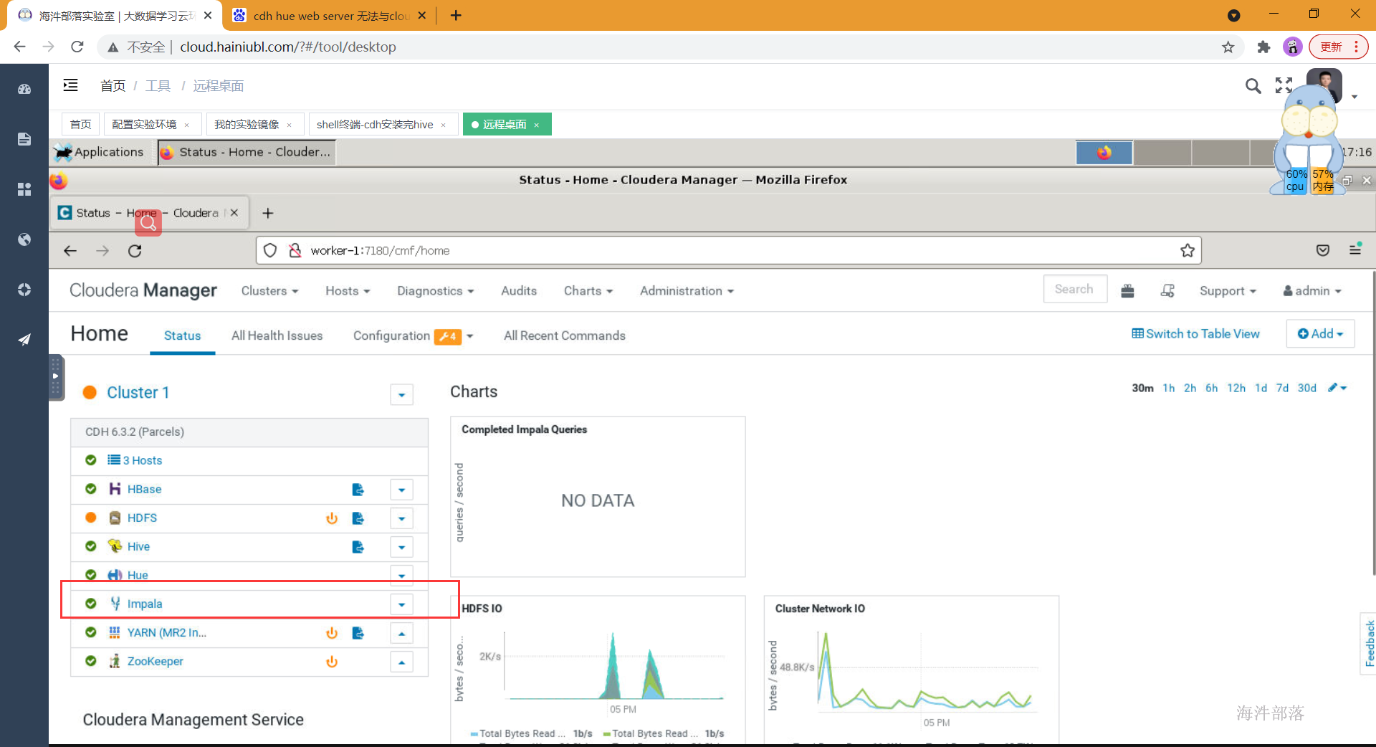
Task: Open the ZooKeeper service link
Action: pos(155,661)
